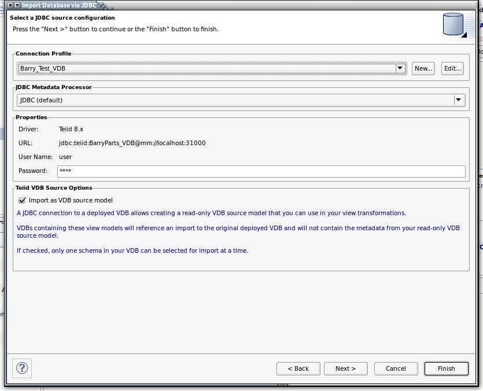Click the user name value 'user'
The height and width of the screenshot is (391, 483).
tap(65, 157)
